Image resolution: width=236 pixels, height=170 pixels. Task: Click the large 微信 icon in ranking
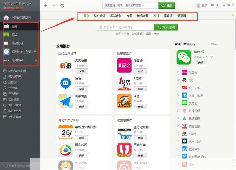click(x=184, y=57)
